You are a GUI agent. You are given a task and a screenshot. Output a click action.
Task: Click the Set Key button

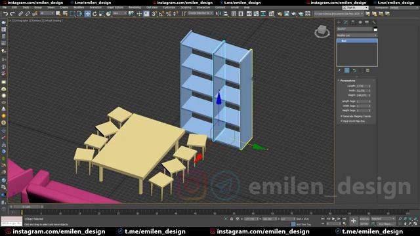(364, 224)
